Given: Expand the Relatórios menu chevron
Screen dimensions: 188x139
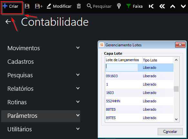Looking at the screenshot, I should 78,88.
